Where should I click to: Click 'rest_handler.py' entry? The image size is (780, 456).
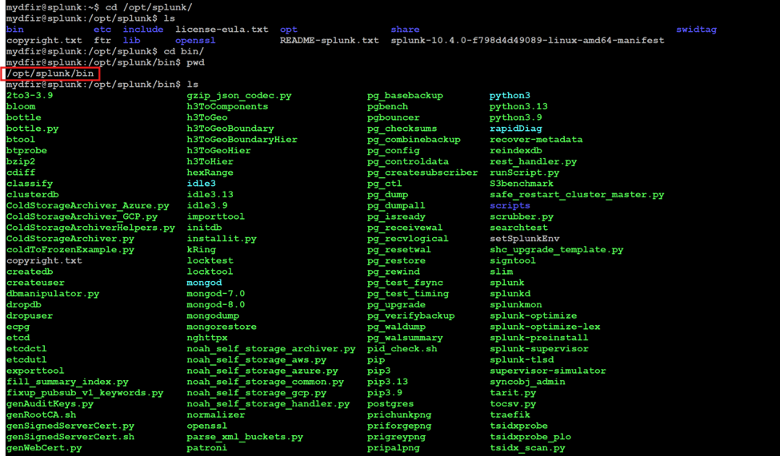click(x=534, y=161)
